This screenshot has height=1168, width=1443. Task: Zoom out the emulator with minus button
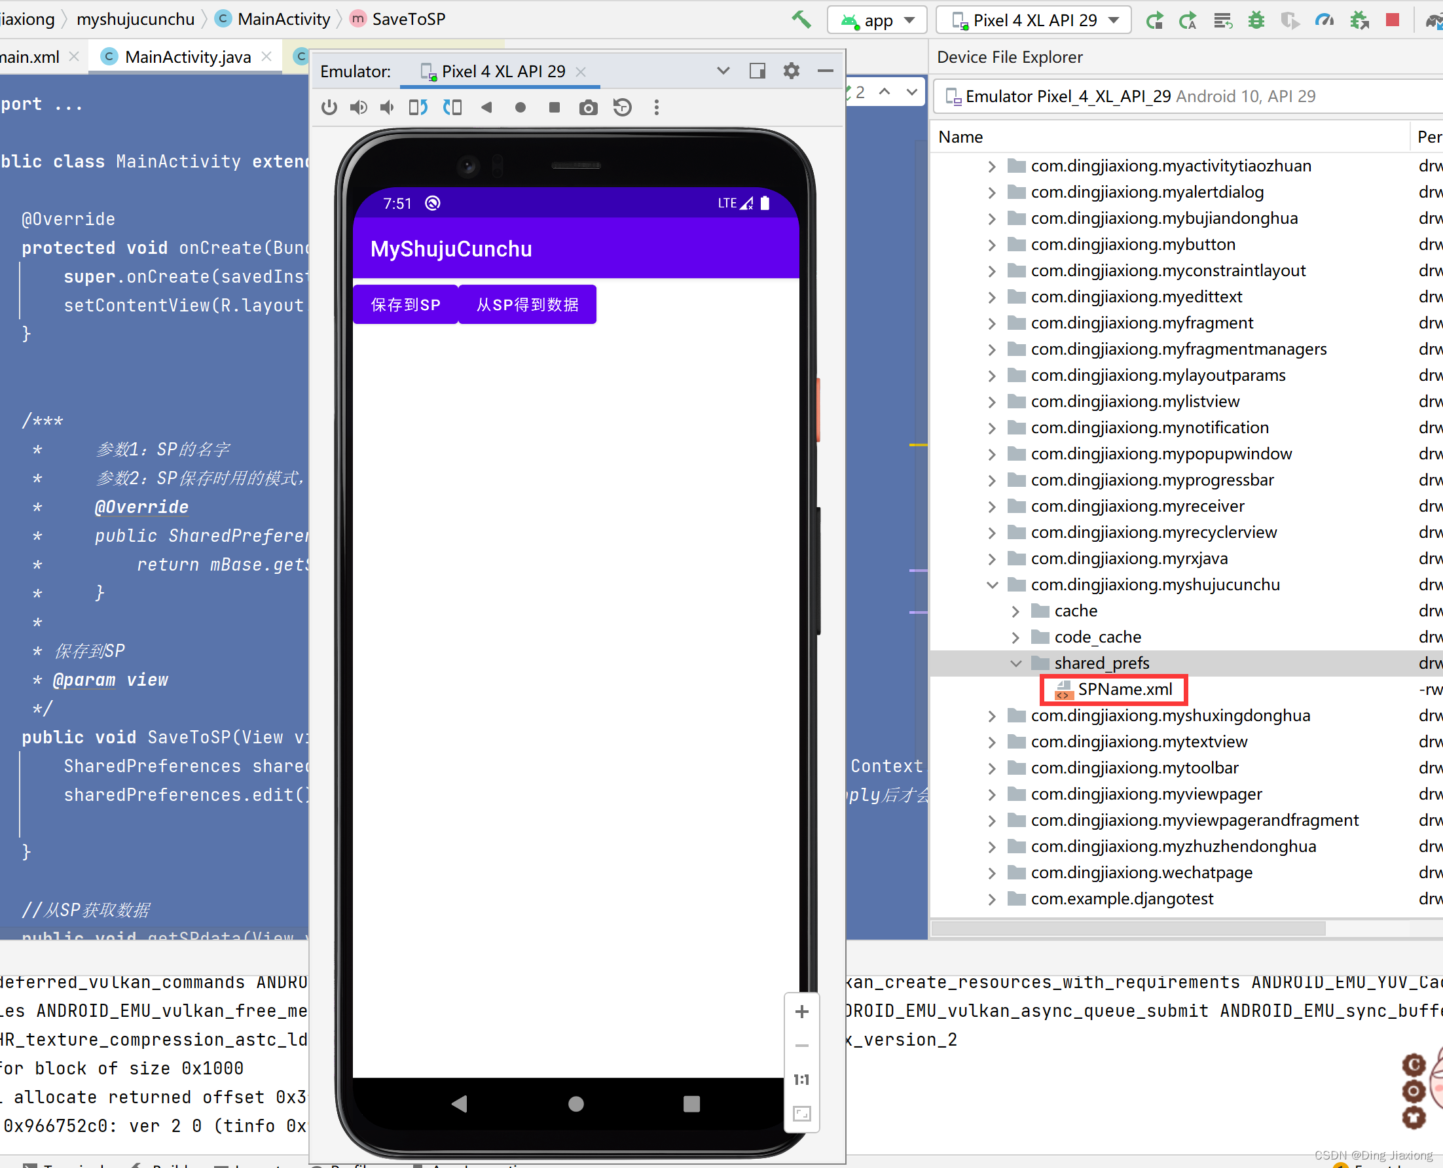pyautogui.click(x=801, y=1046)
